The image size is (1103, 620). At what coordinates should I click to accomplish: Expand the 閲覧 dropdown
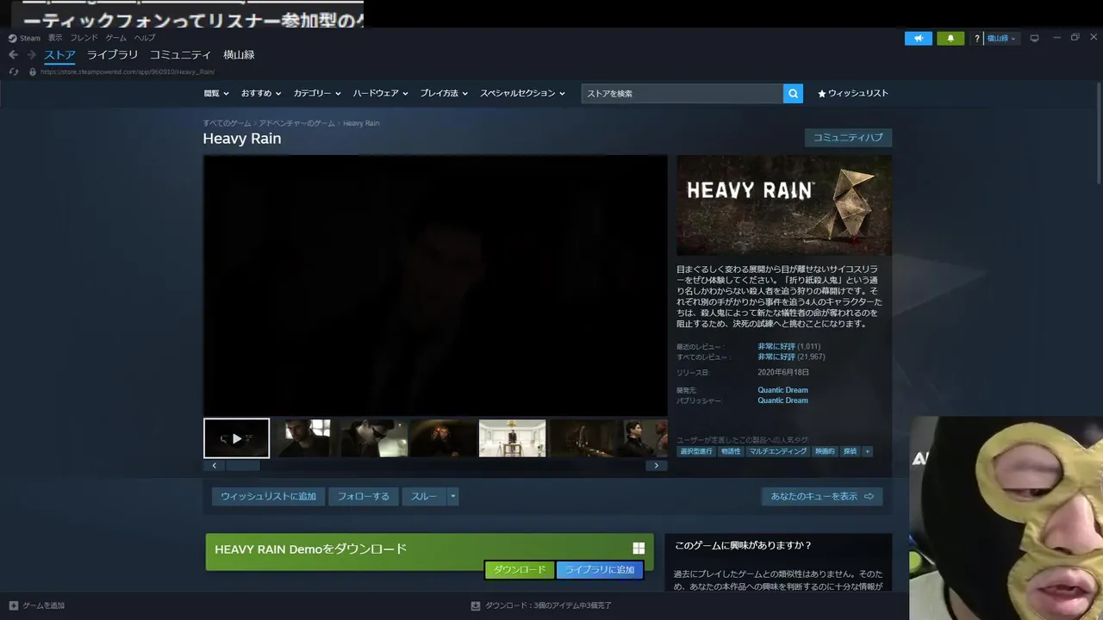[x=216, y=93]
